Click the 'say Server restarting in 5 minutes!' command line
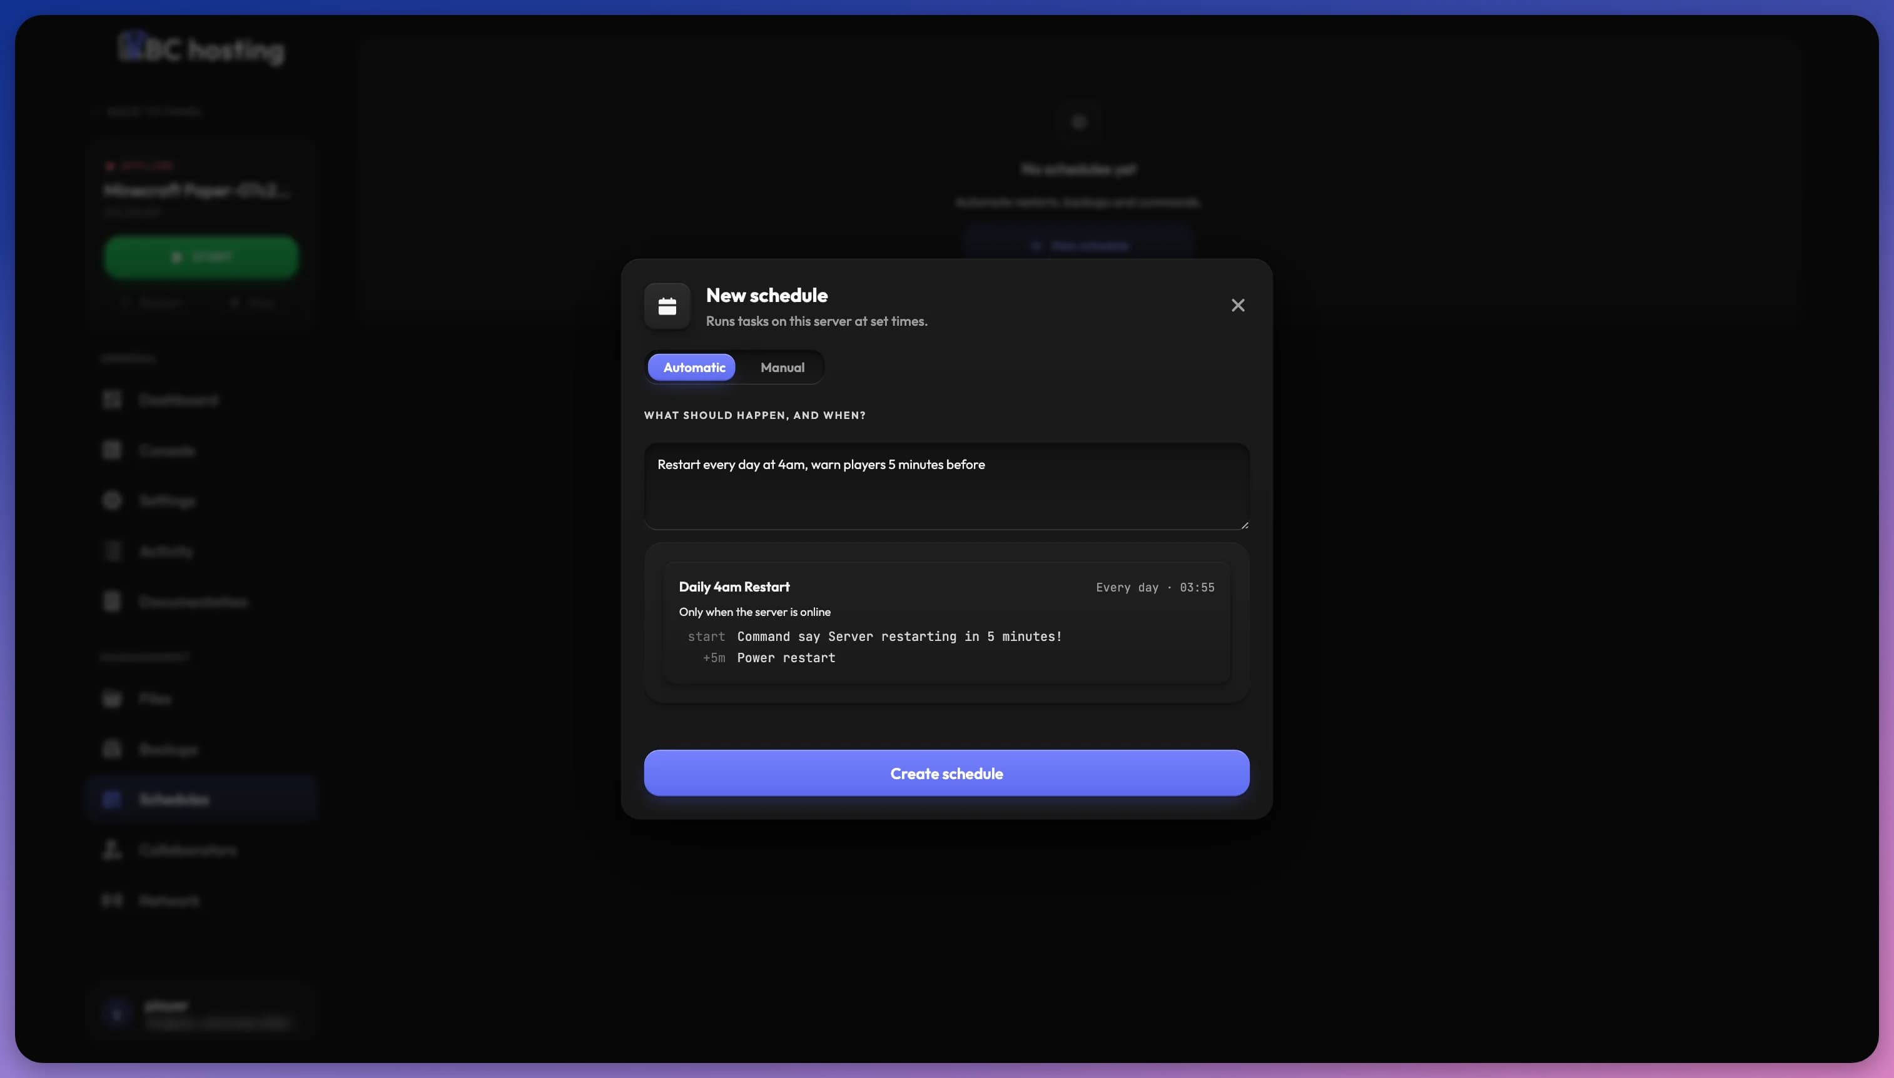Screen dimensions: 1894x1078 coord(899,636)
